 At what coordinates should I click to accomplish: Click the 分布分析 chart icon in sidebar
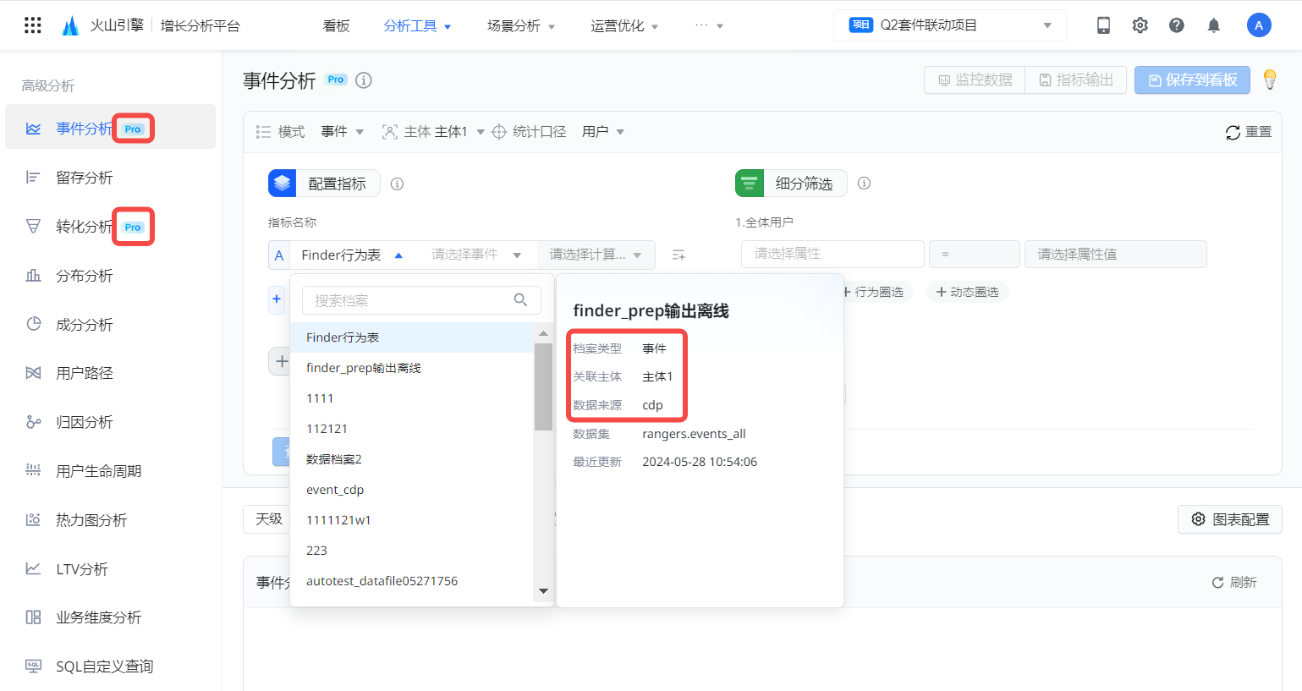tap(33, 276)
